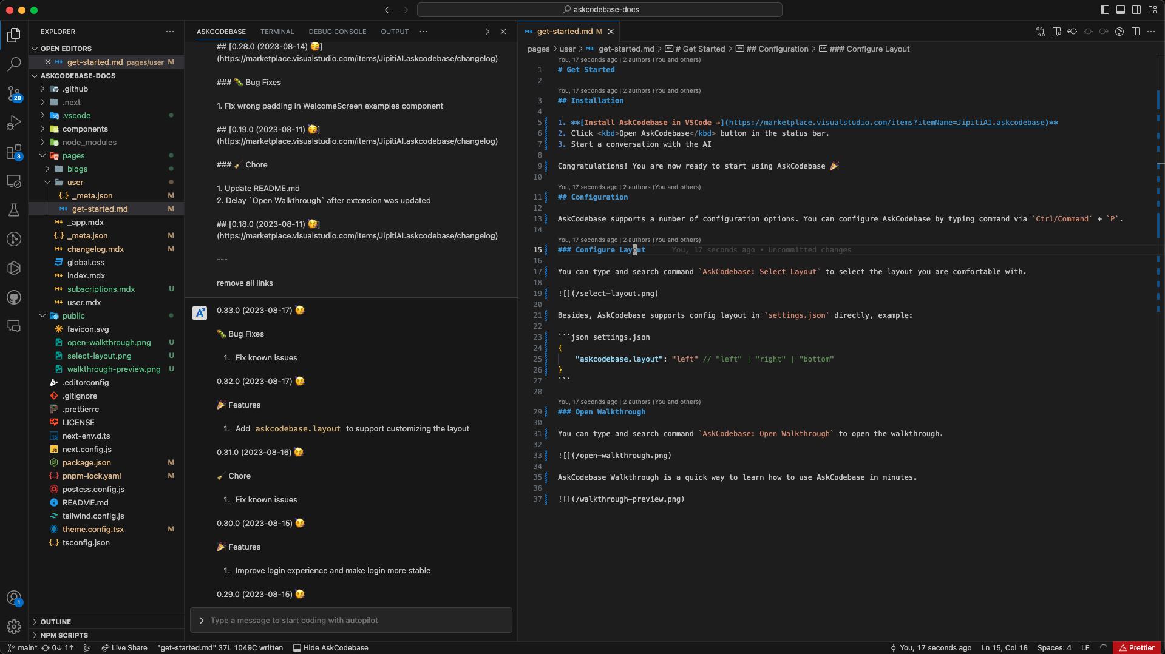
Task: Click the Spaces: 4 indentation indicator
Action: point(1055,648)
